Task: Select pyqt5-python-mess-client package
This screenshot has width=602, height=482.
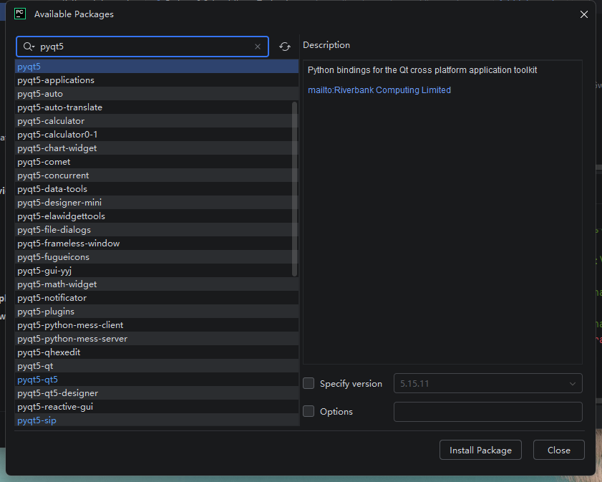Action: click(157, 325)
